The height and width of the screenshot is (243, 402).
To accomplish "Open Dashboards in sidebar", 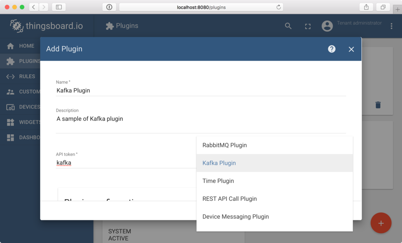I will pos(20,137).
